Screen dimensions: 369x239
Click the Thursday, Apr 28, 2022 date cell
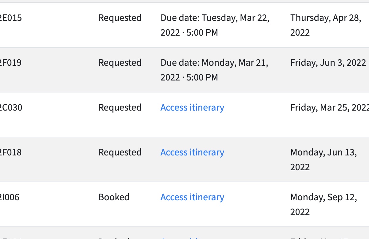[326, 25]
